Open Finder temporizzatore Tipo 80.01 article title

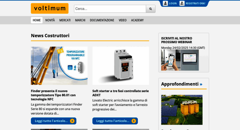(x=53, y=95)
